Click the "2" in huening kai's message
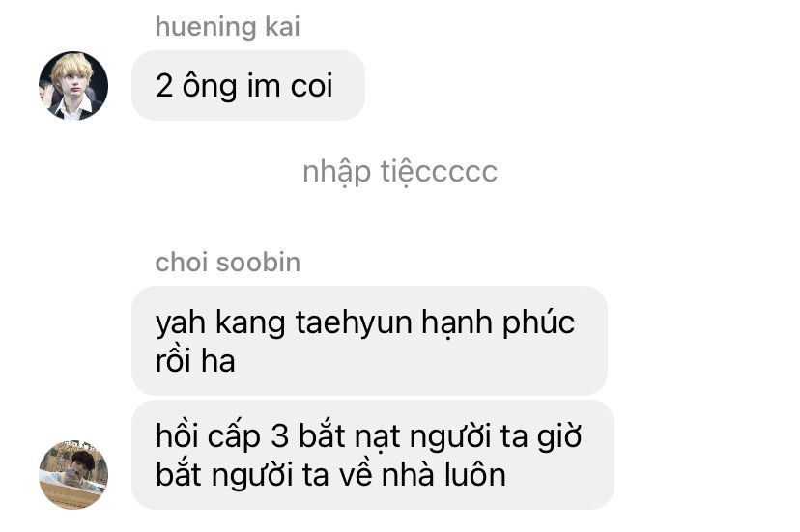The image size is (800, 532). pyautogui.click(x=164, y=85)
